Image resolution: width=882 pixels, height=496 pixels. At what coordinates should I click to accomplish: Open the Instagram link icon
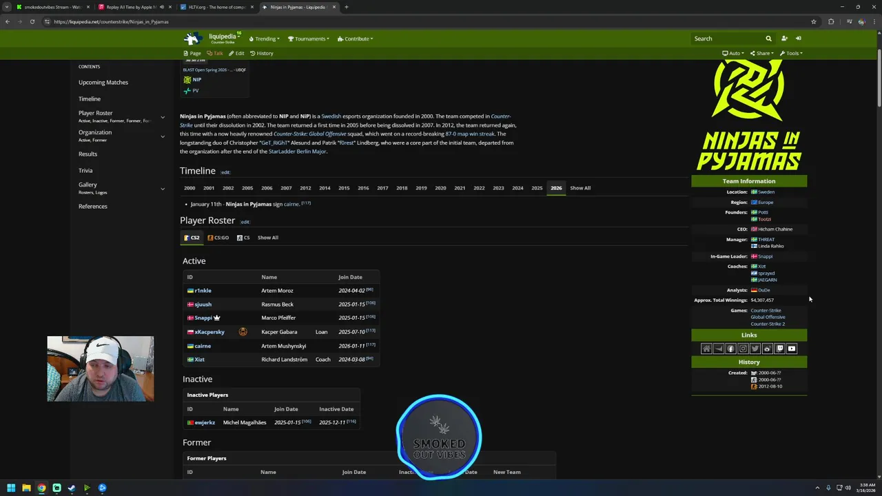point(743,349)
